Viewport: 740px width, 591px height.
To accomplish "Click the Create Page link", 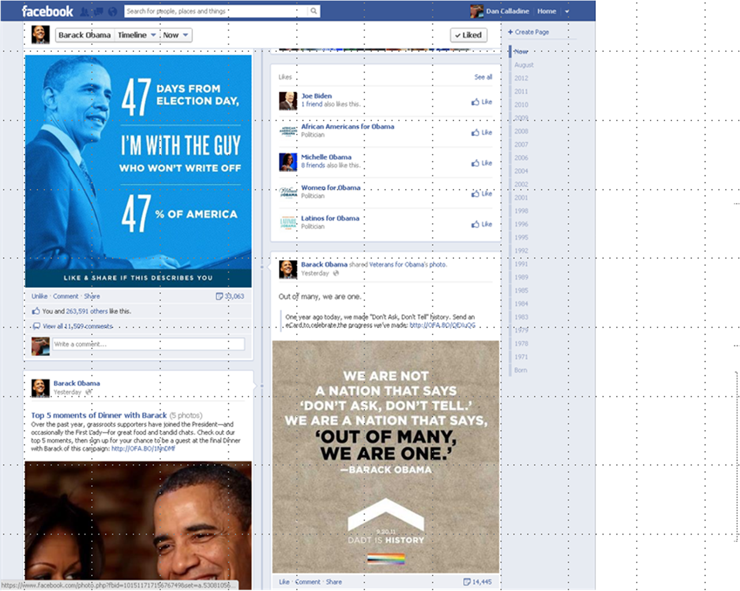I will pos(528,32).
